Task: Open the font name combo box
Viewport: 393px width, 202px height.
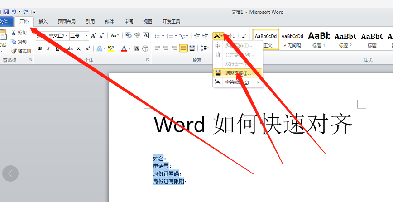Action: click(x=53, y=36)
